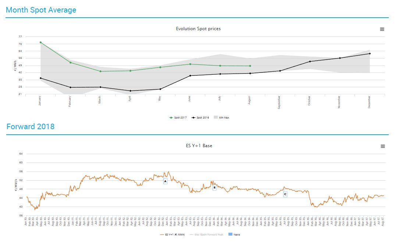Click news marker C on forward chart
This screenshot has width=395, height=244.
coord(285,194)
